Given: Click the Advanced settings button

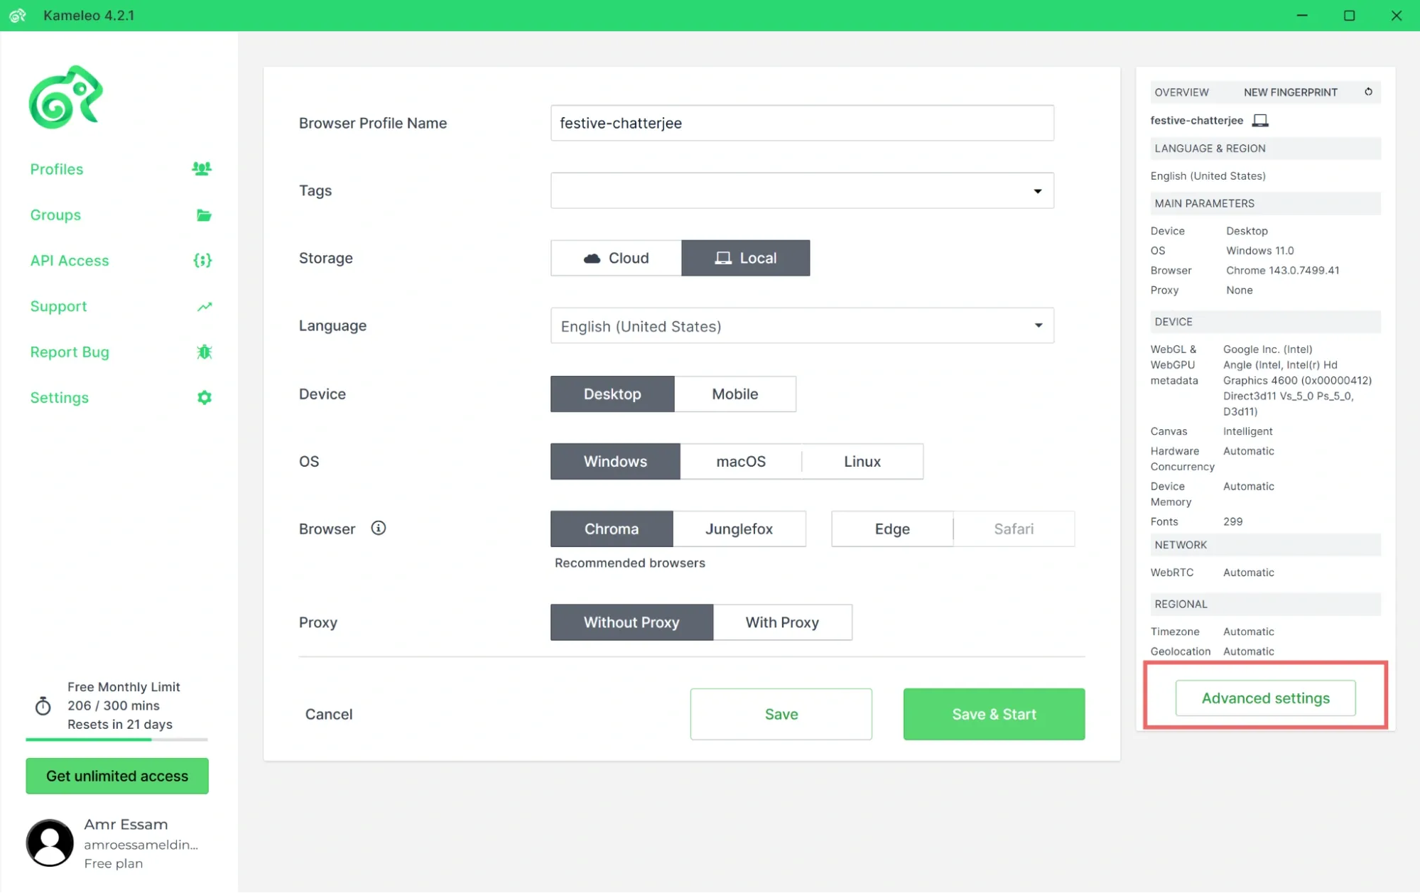Looking at the screenshot, I should (x=1264, y=698).
